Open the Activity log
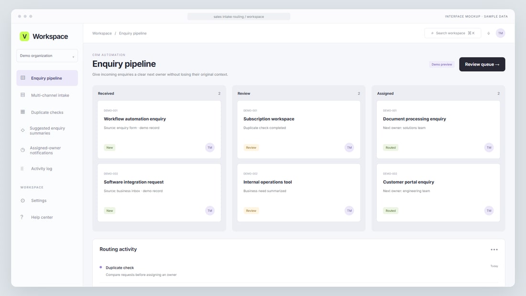526x296 pixels. (47, 168)
